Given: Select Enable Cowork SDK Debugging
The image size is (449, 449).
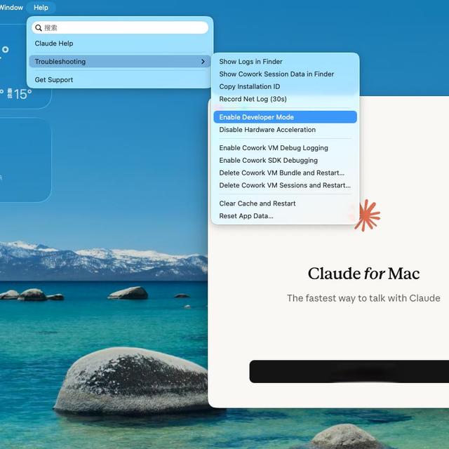Looking at the screenshot, I should [x=285, y=161].
